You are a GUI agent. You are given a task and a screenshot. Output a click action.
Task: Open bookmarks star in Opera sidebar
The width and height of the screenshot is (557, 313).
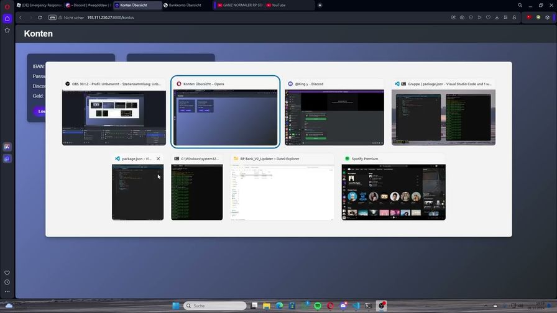click(7, 30)
